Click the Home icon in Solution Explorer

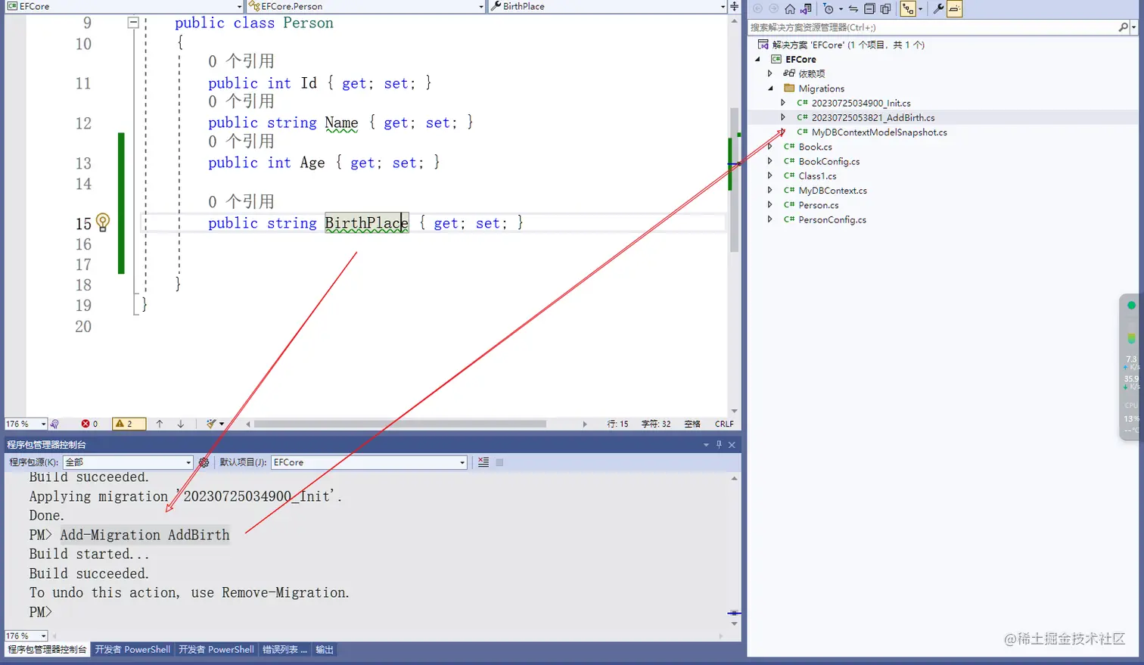click(790, 9)
